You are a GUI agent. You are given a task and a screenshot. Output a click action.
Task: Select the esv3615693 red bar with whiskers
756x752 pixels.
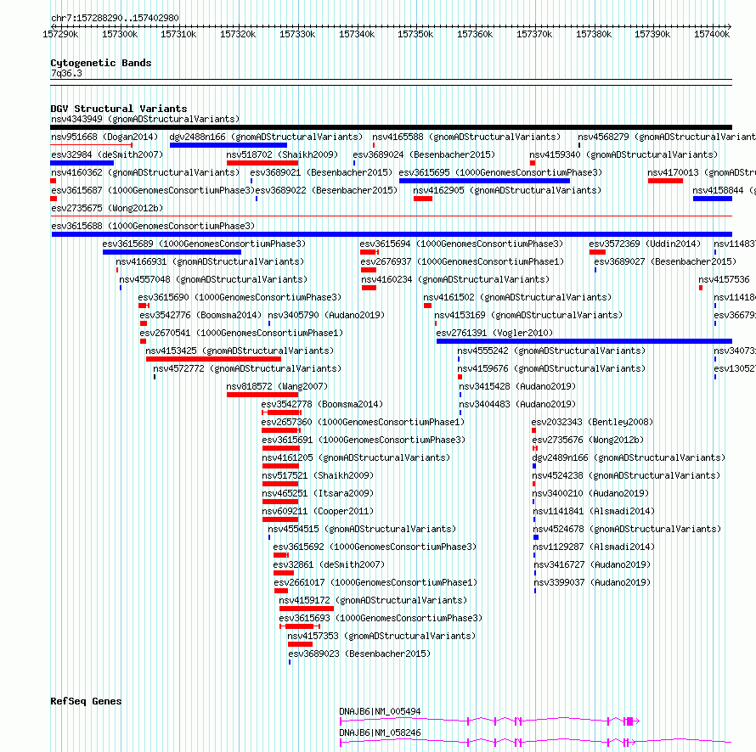point(300,626)
